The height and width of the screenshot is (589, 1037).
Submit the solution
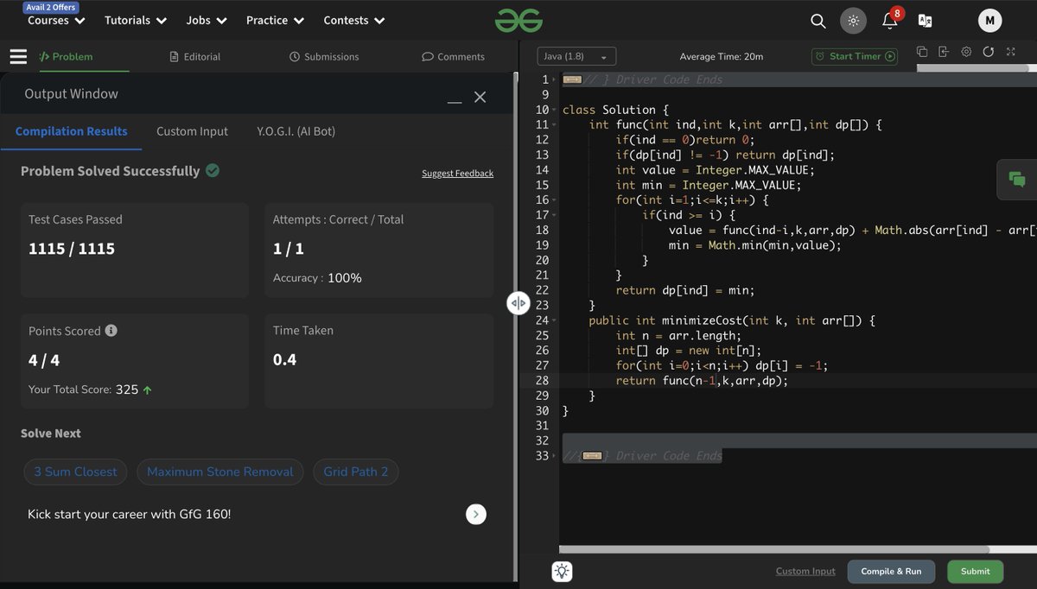pos(975,571)
